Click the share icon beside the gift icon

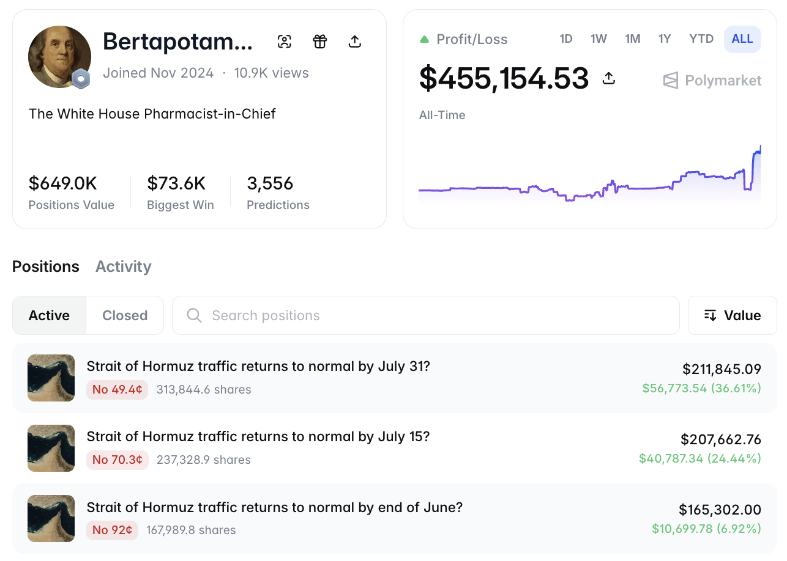[355, 42]
